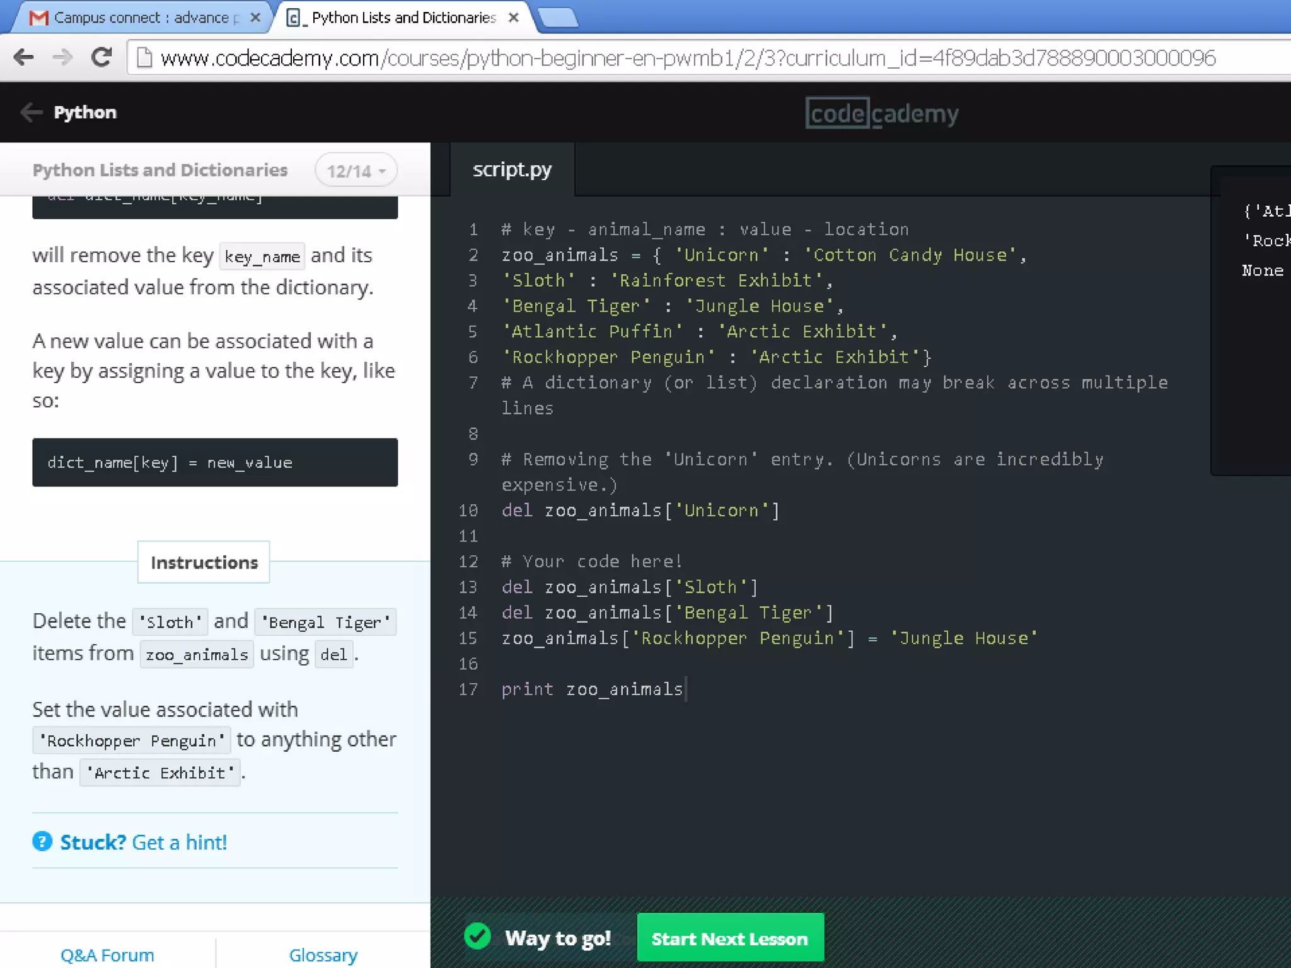Click the line 7 dictionary declaration comment
Image resolution: width=1291 pixels, height=968 pixels.
[835, 395]
